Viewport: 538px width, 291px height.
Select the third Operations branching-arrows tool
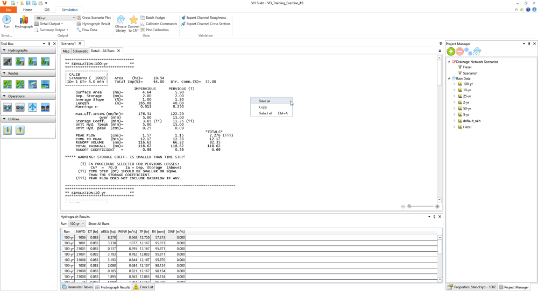coord(33,107)
